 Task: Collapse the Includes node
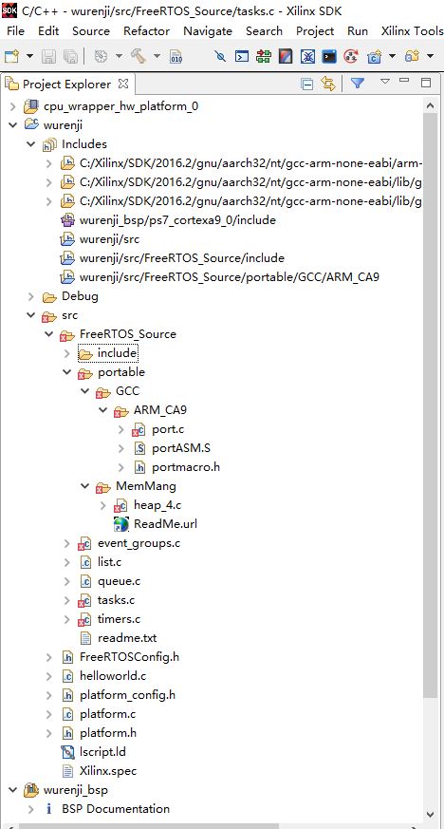tap(31, 144)
